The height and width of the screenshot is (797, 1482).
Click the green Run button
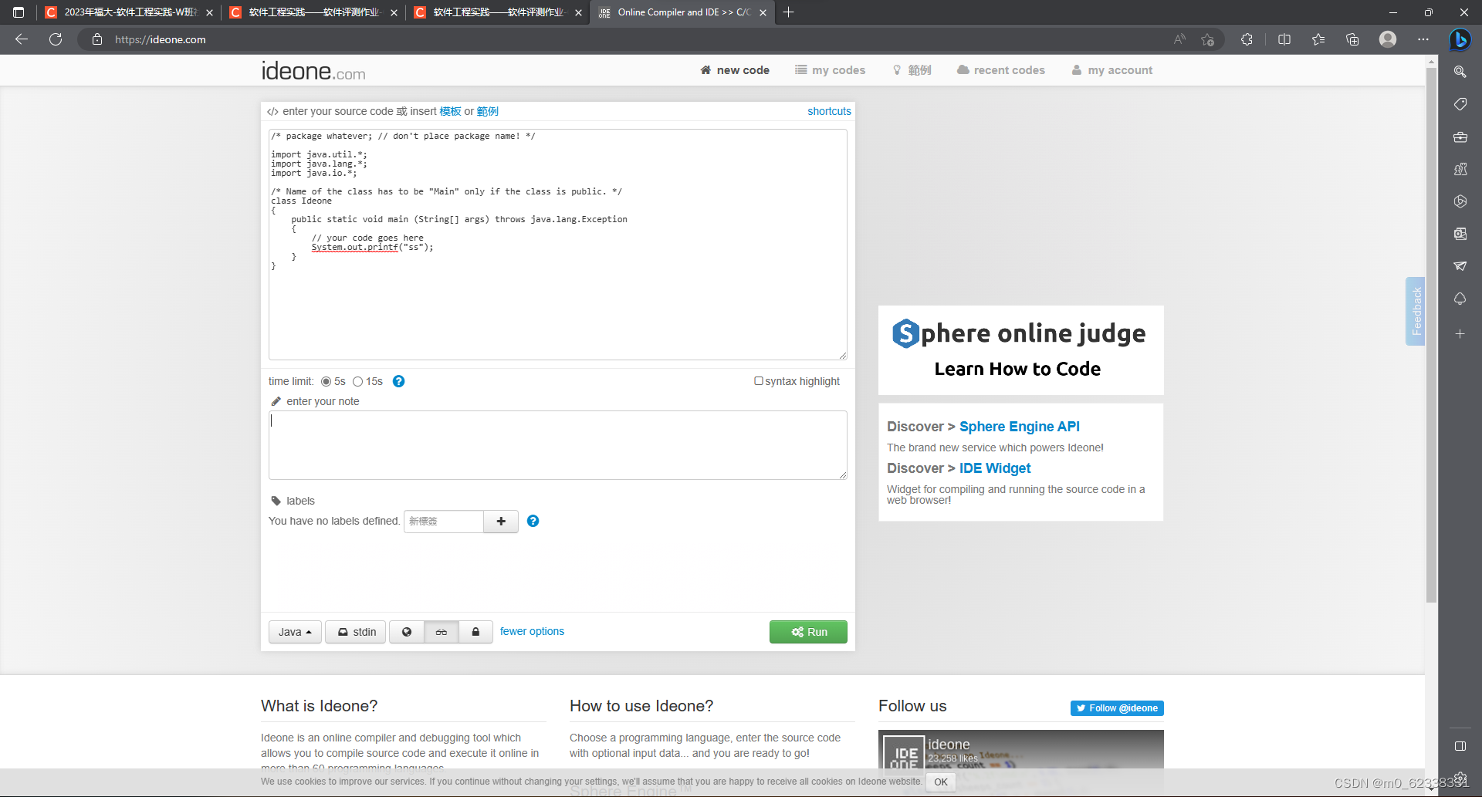coord(808,632)
